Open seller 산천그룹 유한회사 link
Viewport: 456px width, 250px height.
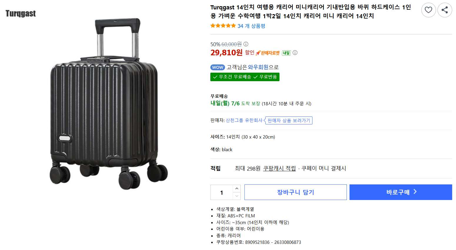[x=244, y=120]
